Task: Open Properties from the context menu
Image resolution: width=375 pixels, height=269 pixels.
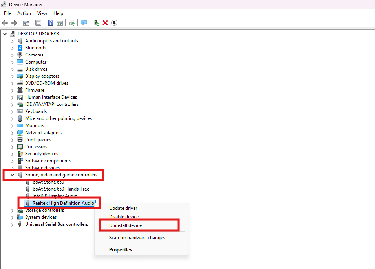Action: pos(121,250)
